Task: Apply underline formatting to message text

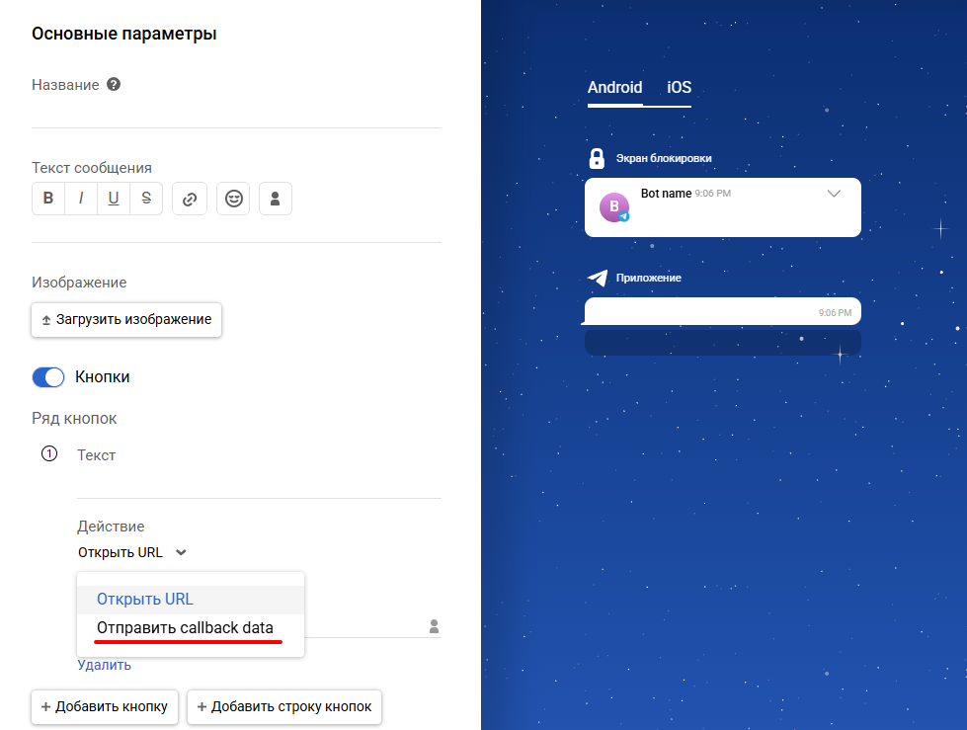Action: pos(114,199)
